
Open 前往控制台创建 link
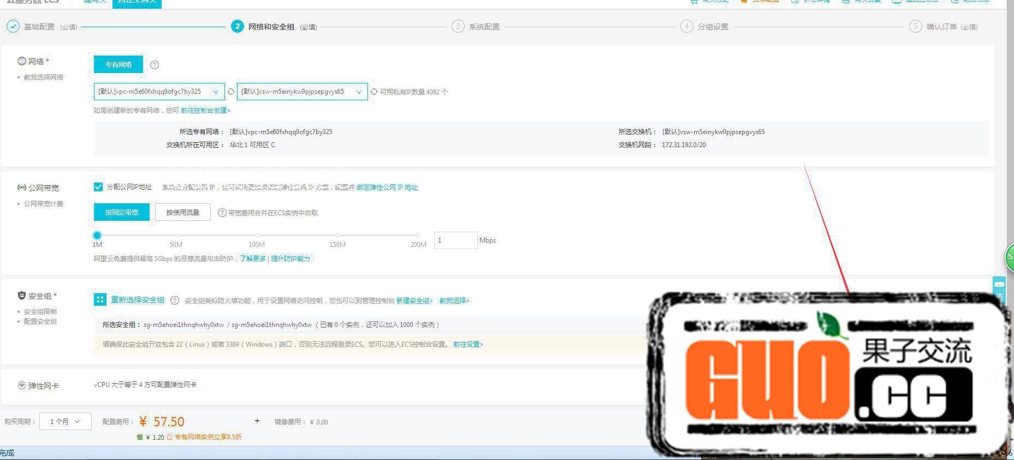tap(205, 111)
